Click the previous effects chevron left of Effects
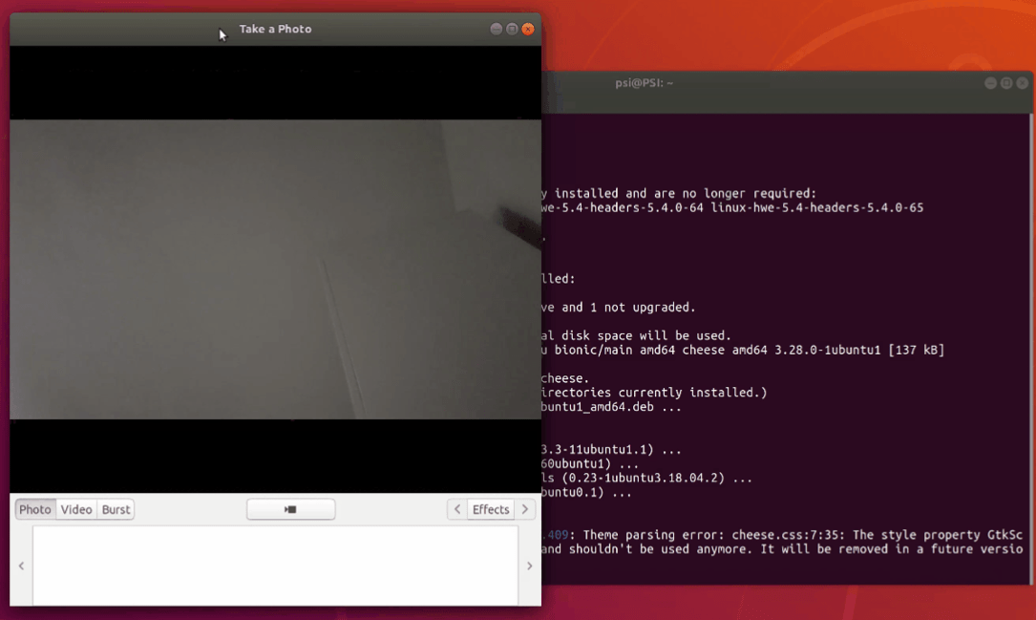Screen dimensions: 1036x620 (456, 509)
